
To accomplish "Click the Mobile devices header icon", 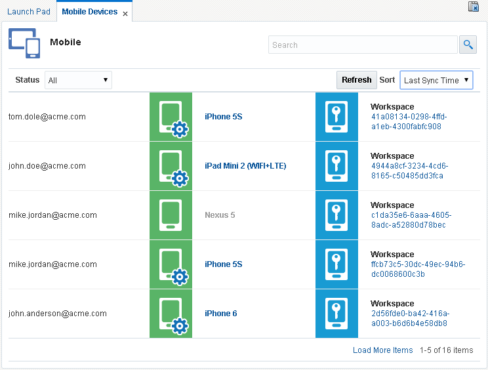I will point(24,43).
